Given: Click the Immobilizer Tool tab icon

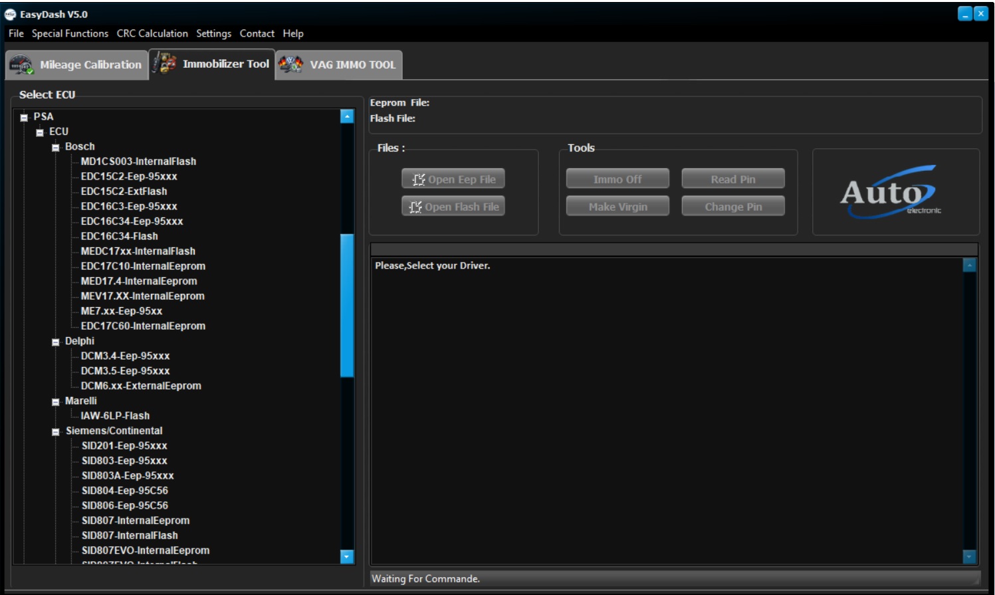Looking at the screenshot, I should (164, 64).
